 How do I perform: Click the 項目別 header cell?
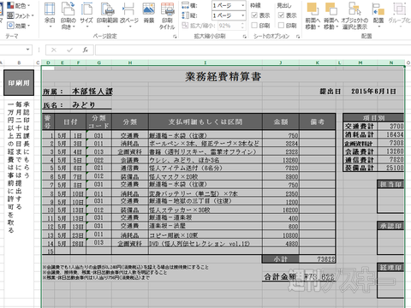click(x=373, y=117)
